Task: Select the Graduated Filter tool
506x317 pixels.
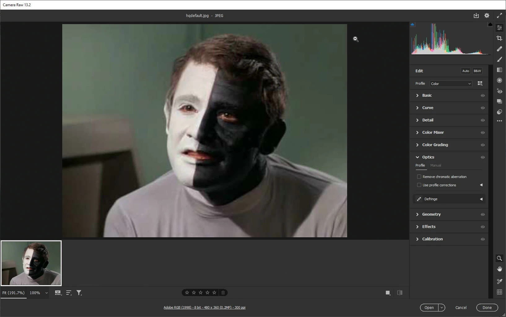Action: click(499, 70)
